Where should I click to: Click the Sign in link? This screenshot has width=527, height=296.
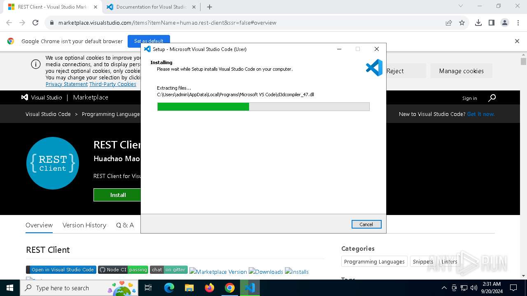pos(469,98)
